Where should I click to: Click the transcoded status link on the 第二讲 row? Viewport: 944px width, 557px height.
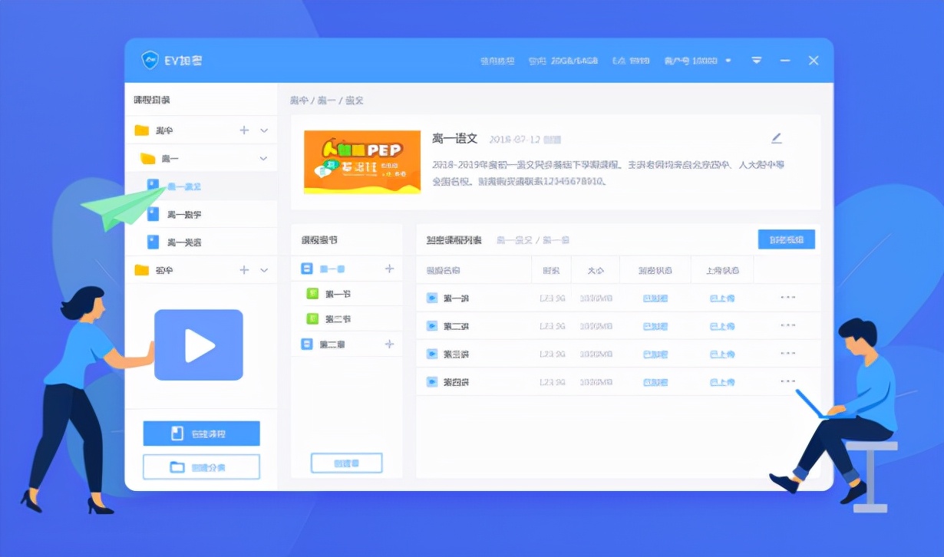click(654, 325)
